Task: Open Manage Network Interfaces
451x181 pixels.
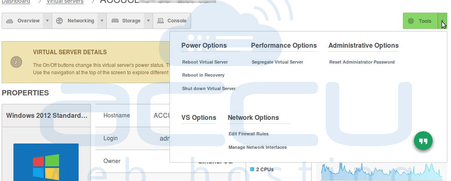Action: click(x=257, y=147)
